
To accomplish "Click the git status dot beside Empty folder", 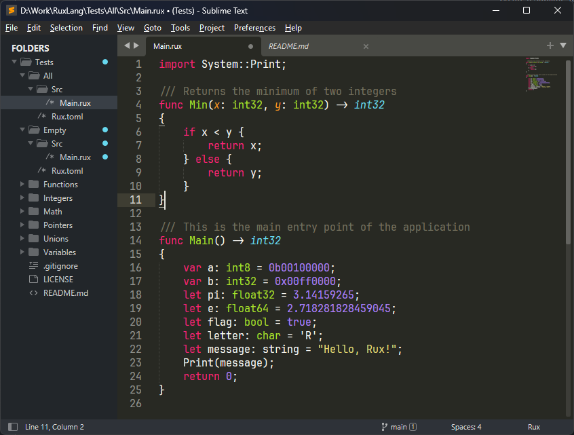I will (105, 130).
